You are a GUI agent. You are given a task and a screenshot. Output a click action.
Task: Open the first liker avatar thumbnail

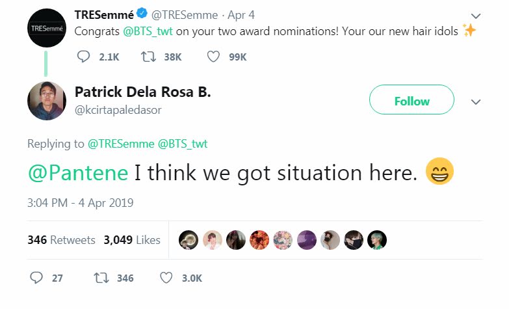[189, 240]
